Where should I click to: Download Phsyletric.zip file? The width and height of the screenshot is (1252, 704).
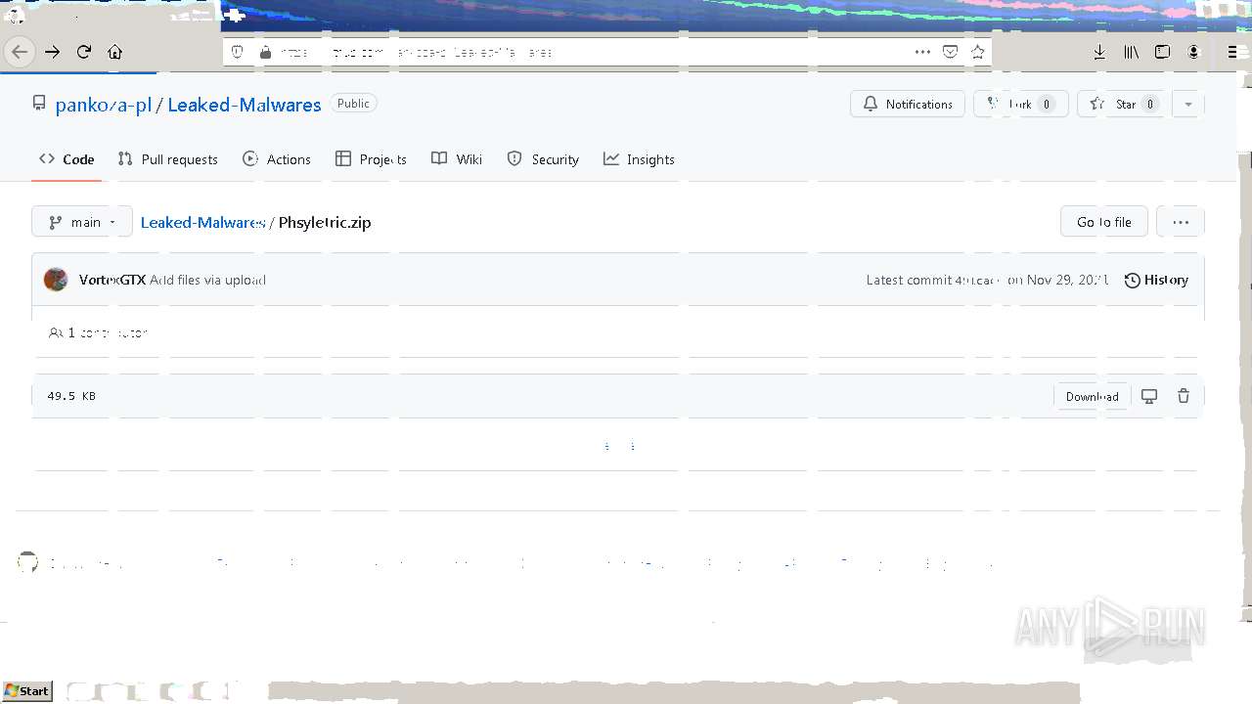point(1092,396)
